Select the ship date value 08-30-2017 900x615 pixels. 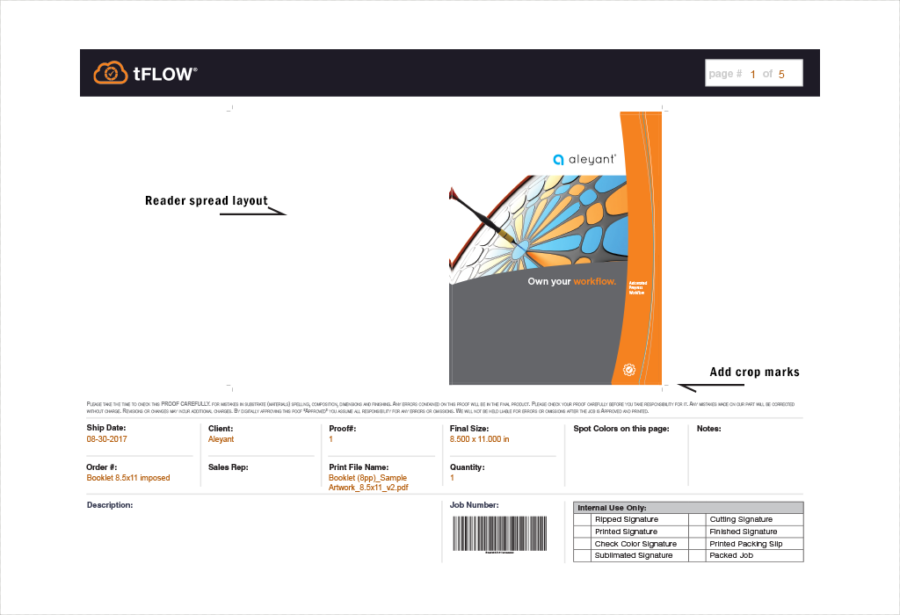click(106, 439)
